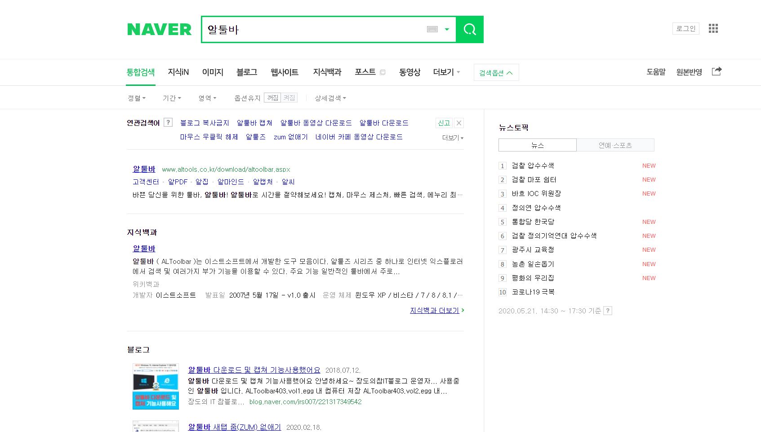Click news topic 검찰 압수수색

[533, 165]
